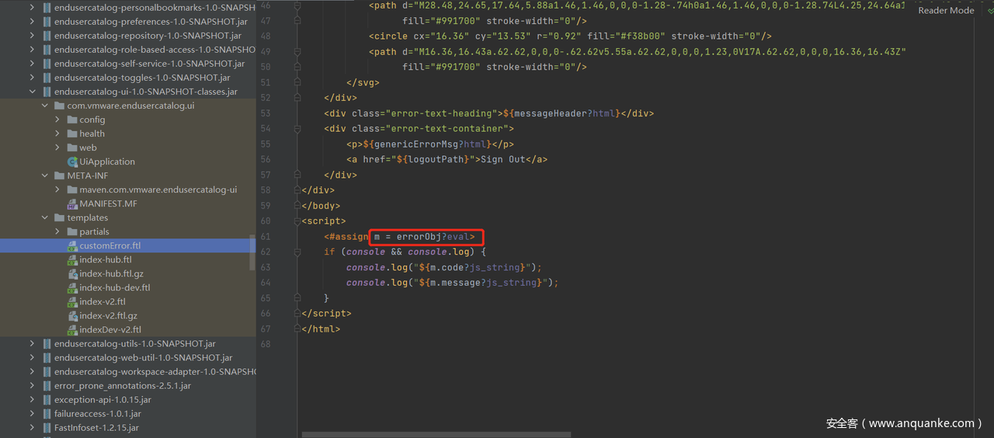
Task: Select endusercatalog-workspace-adapter jar entry
Action: coord(155,371)
